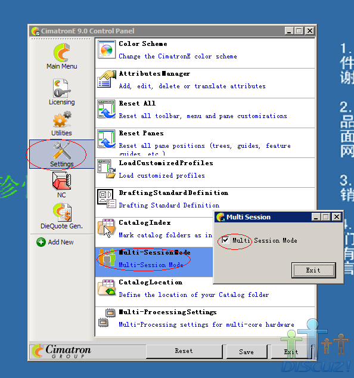Select the 'LoadCustomizedProfiles' heading
This screenshot has height=378, width=354.
coord(166,163)
